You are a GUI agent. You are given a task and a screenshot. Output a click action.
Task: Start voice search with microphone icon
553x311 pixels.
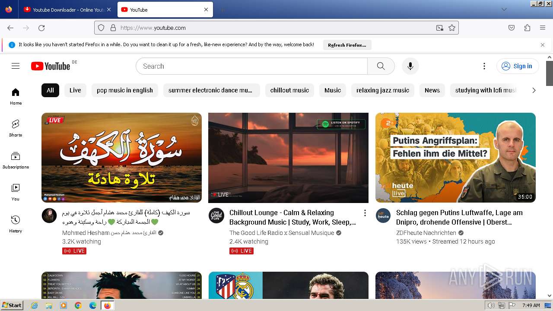coord(410,66)
